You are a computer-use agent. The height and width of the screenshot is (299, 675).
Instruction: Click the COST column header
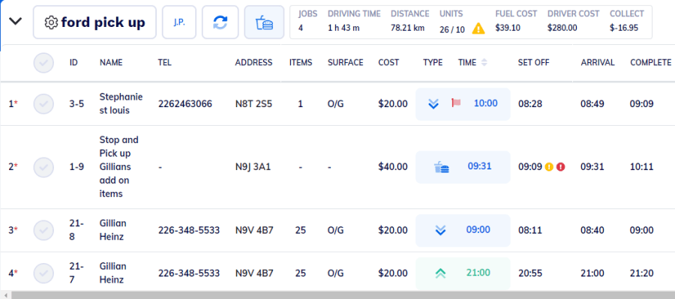click(x=388, y=63)
